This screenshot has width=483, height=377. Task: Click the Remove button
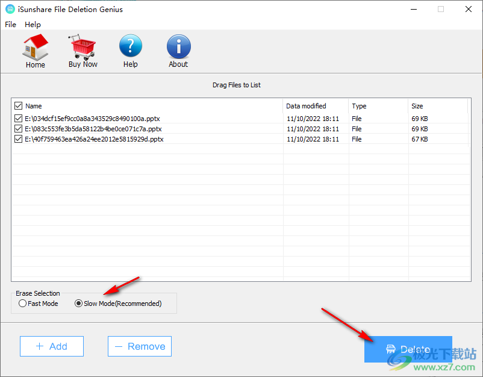pos(140,346)
